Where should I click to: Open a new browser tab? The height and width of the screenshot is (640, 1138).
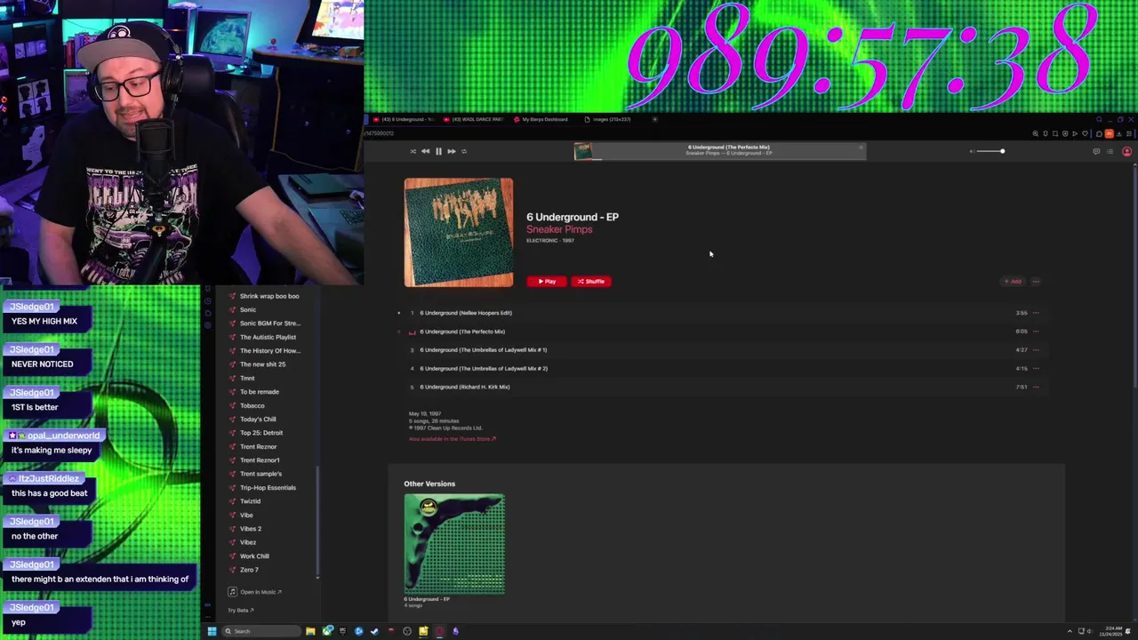pos(655,119)
